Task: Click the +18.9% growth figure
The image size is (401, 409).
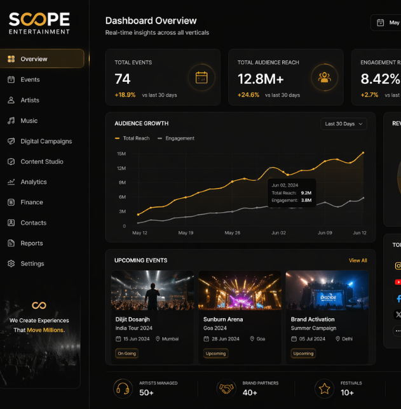Action: 125,95
